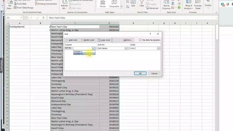Open Sort dialog help question mark
This screenshot has width=233, height=131.
pos(150,34)
